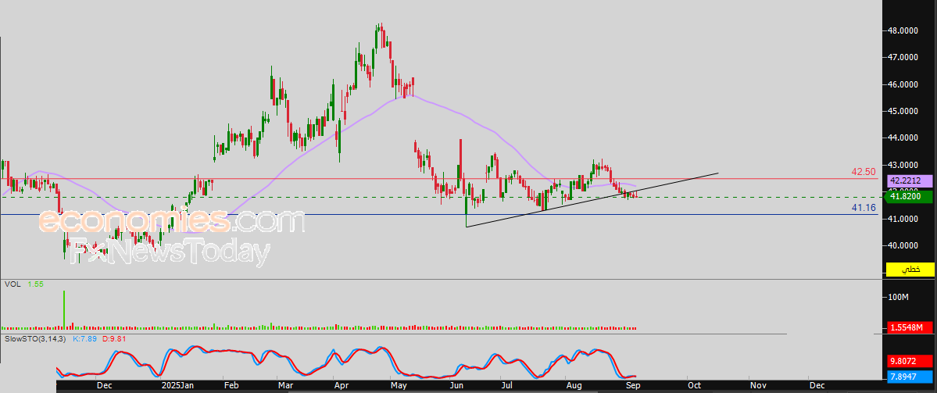
Task: Click the Mar timeline label
Action: coord(286,387)
